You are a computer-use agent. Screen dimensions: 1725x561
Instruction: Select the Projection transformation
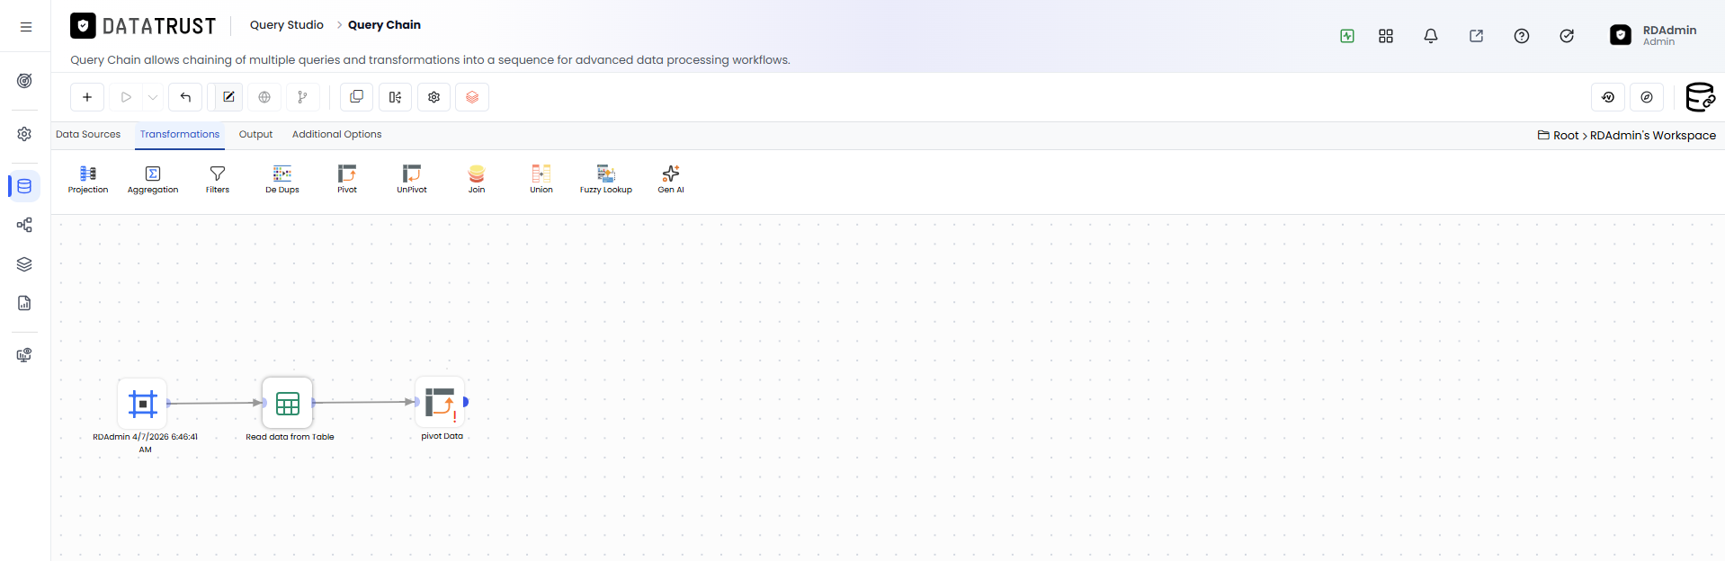(x=88, y=179)
